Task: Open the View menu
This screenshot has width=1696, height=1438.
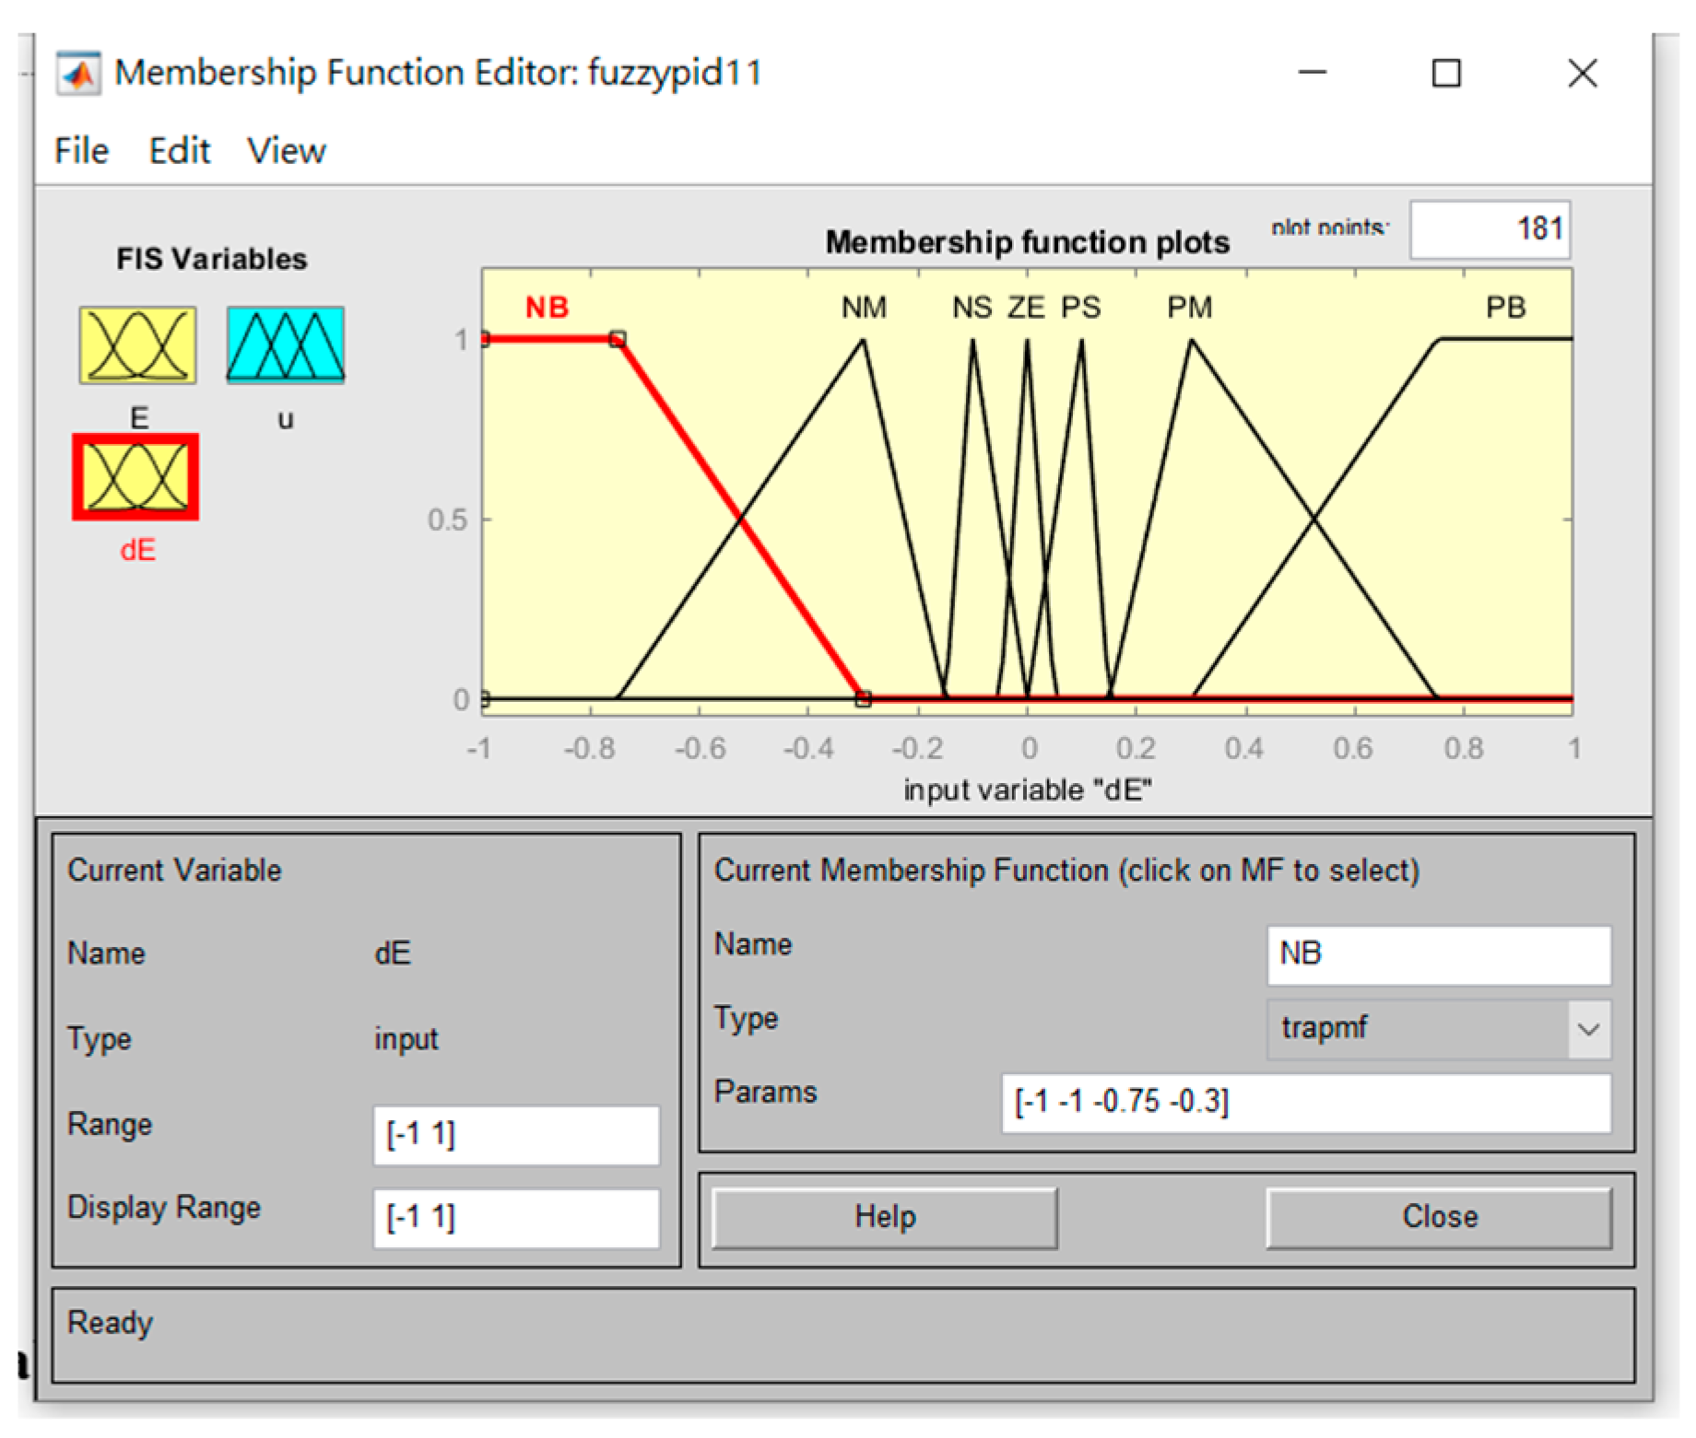Action: pyautogui.click(x=286, y=151)
